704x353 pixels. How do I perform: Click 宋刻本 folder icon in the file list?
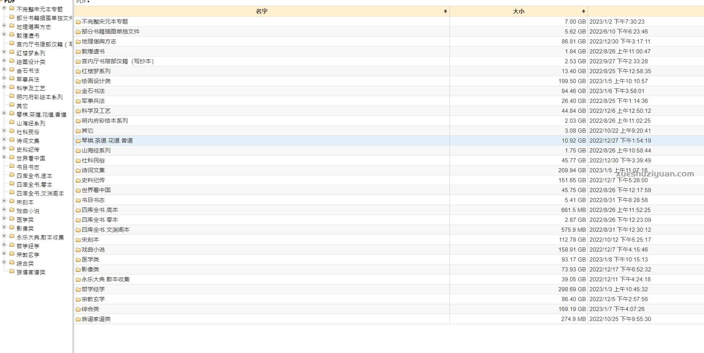click(78, 240)
